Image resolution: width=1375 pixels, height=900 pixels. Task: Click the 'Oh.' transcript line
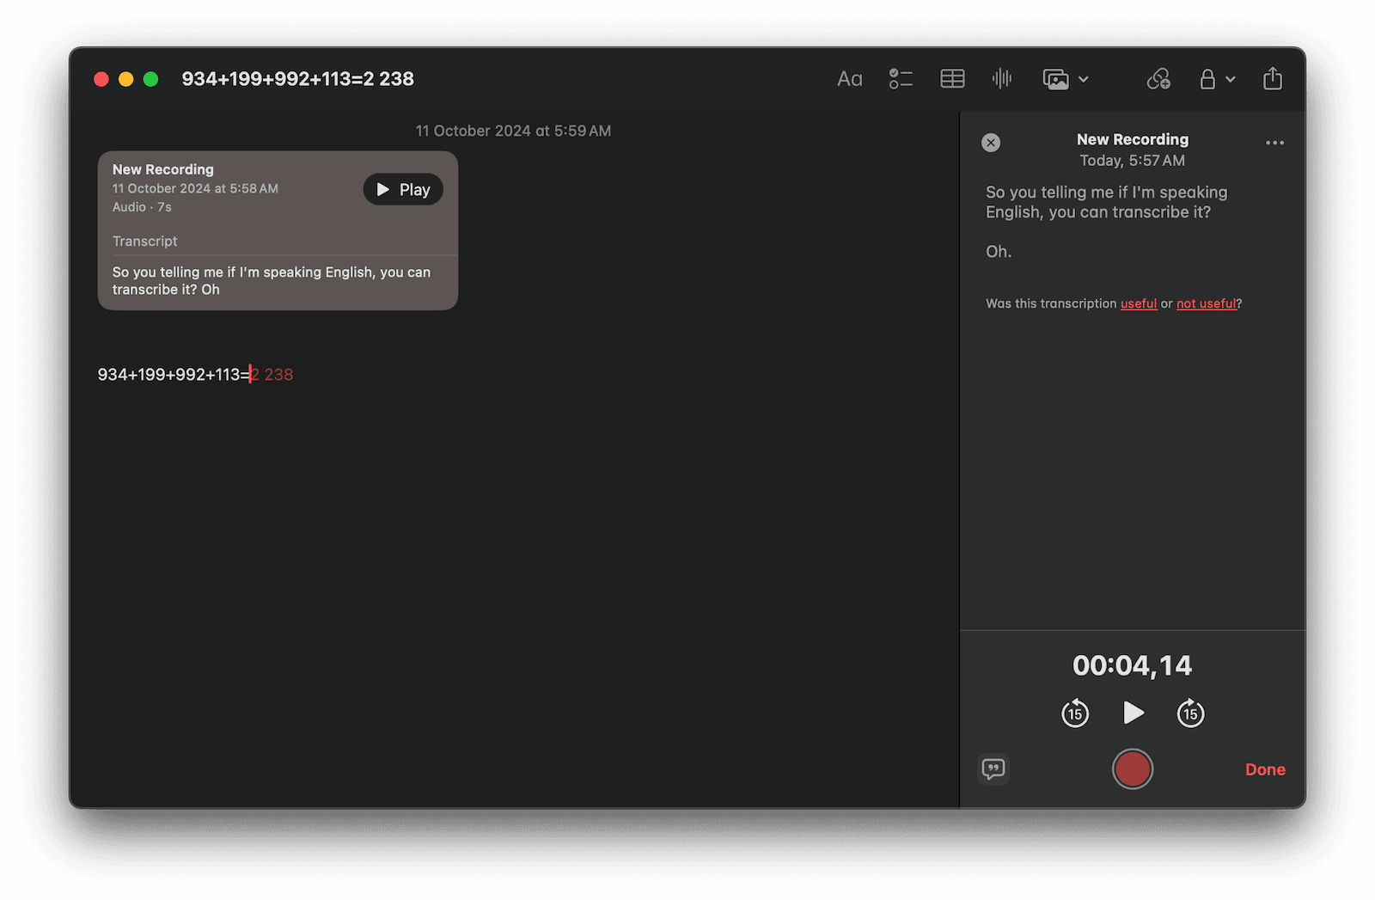[x=999, y=252]
